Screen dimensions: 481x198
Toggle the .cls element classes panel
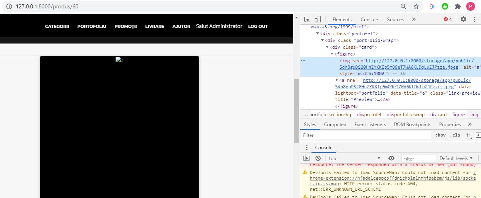pos(455,135)
